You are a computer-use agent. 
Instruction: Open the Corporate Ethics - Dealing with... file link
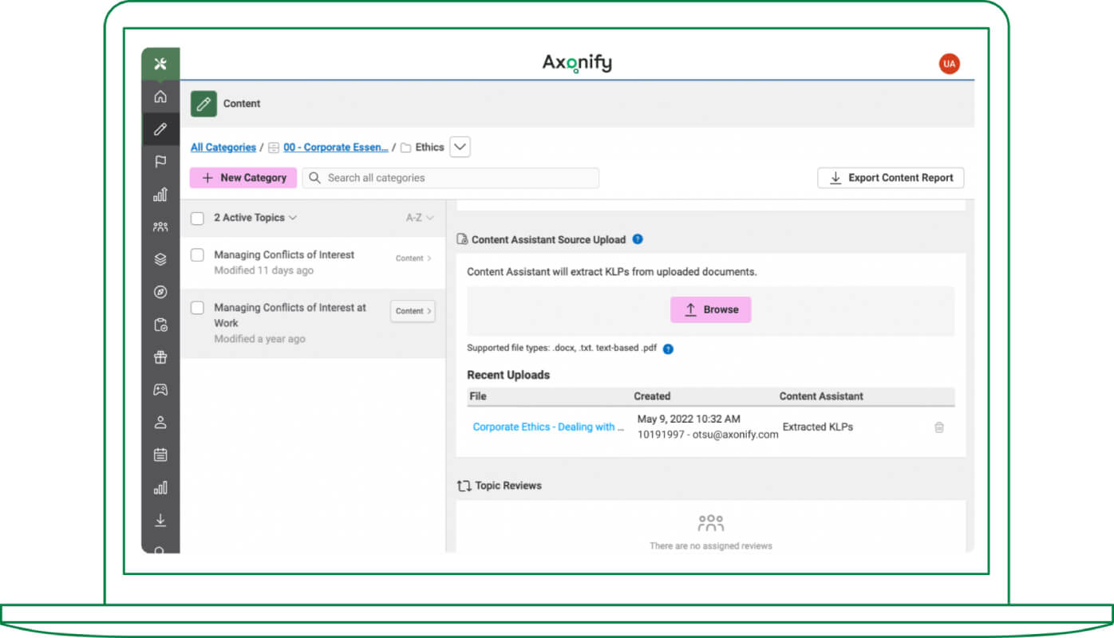click(549, 427)
